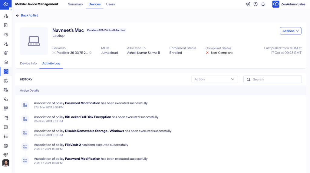Open the ZenAdmin Sales account menu
The width and height of the screenshot is (310, 173).
289,4
